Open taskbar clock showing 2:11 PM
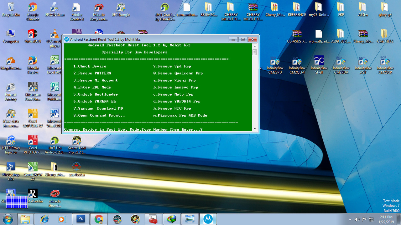Viewport: 401px width, 225px height. click(386, 219)
